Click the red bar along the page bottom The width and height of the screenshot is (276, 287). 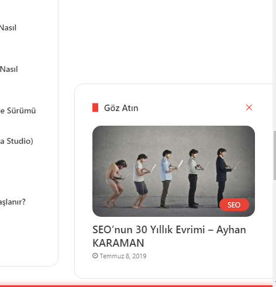click(136, 286)
